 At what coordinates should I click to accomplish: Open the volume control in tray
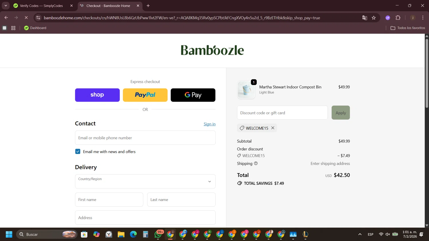point(388,234)
